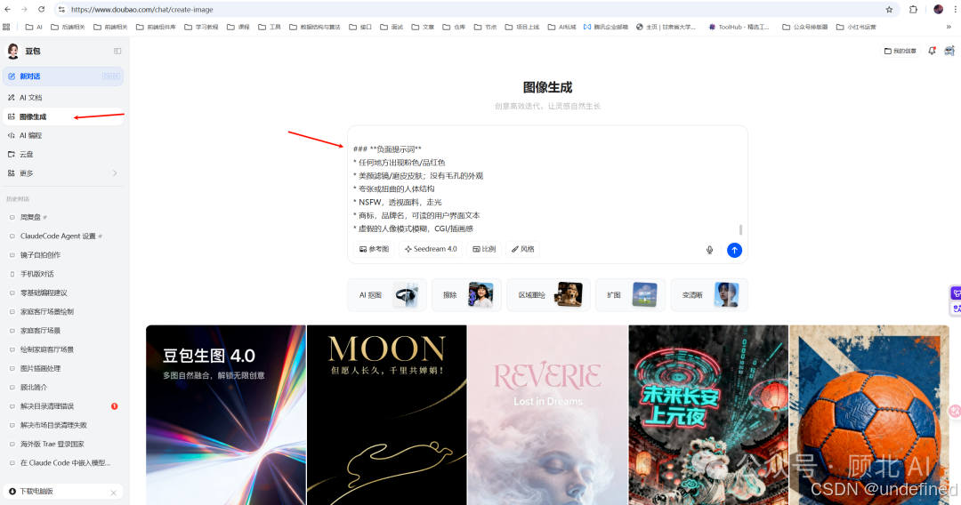Click the browser forward arrow
Viewport: 961px width, 505px height.
24,9
